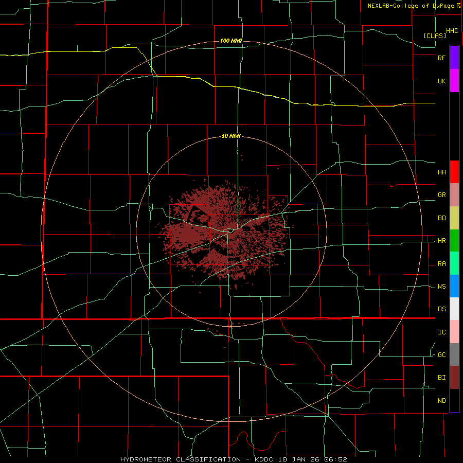Screen dimensions: 463x463
Task: Click the HA legend label
Action: (x=442, y=172)
